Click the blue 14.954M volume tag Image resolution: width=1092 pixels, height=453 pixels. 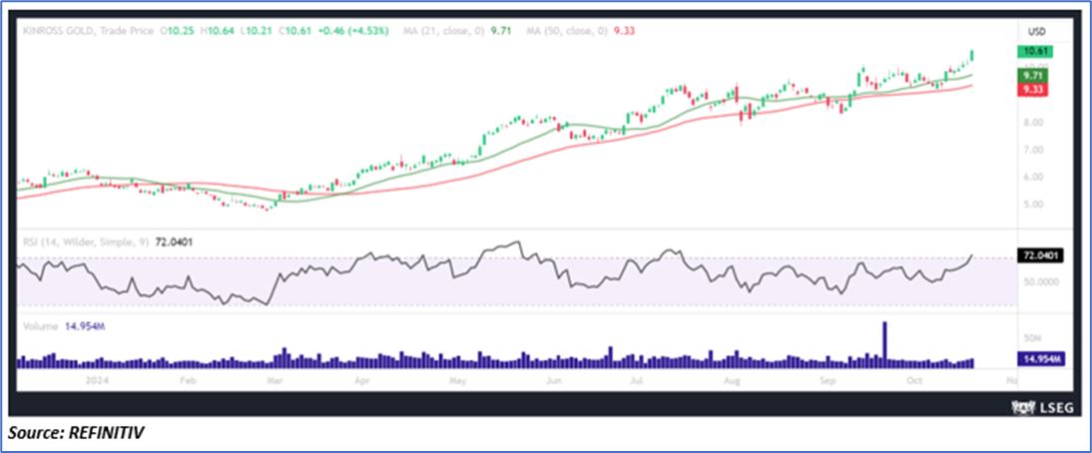[x=1040, y=359]
